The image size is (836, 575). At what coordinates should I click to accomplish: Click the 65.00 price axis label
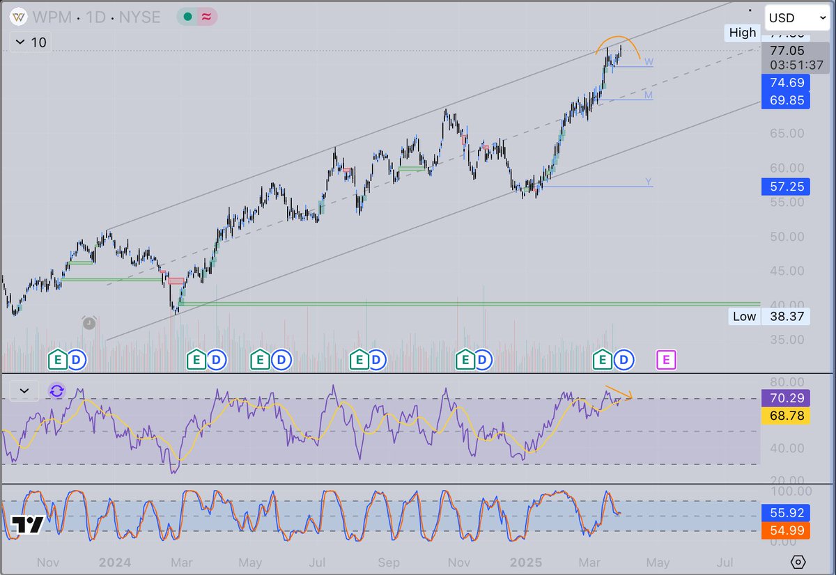(x=787, y=134)
